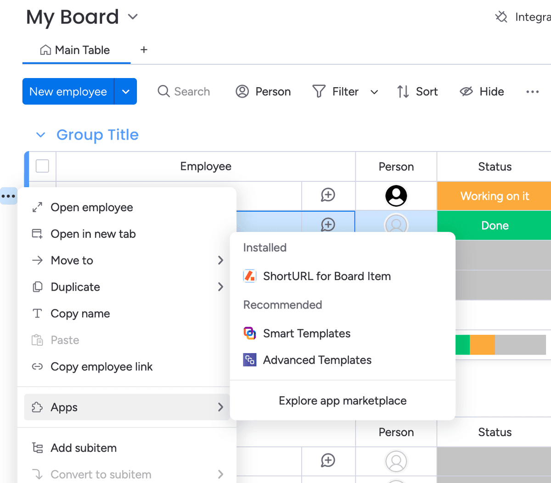Screen dimensions: 551x483
Task: Click the Search field text
Action: click(x=192, y=91)
